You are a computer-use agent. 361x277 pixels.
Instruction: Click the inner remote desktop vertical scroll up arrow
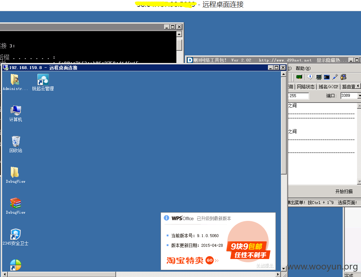click(284, 74)
